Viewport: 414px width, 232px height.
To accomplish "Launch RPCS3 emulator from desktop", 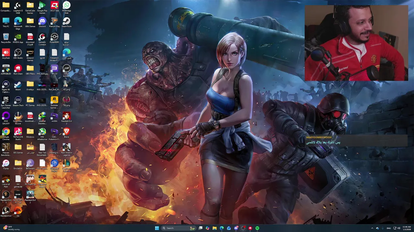I will (54, 70).
